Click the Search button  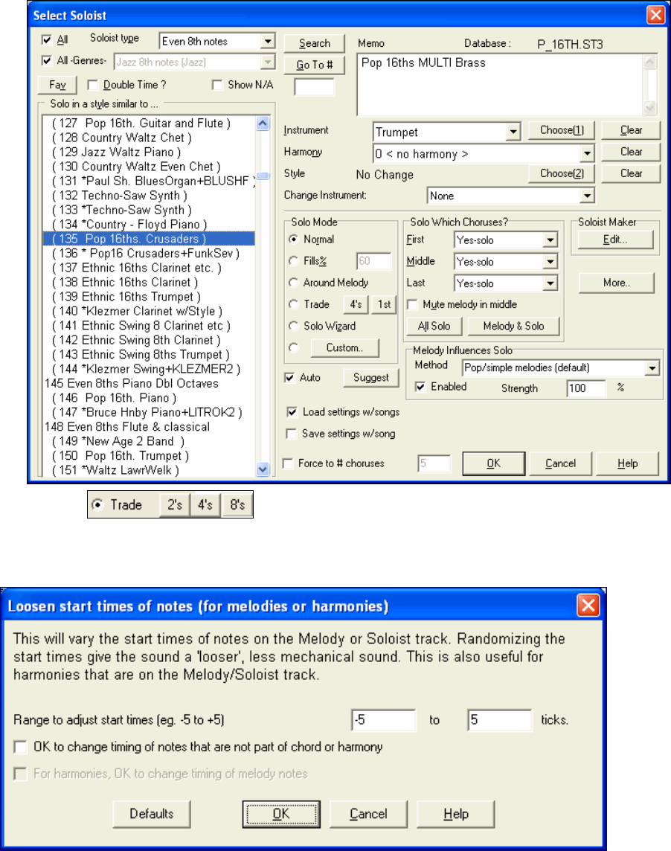click(x=315, y=43)
